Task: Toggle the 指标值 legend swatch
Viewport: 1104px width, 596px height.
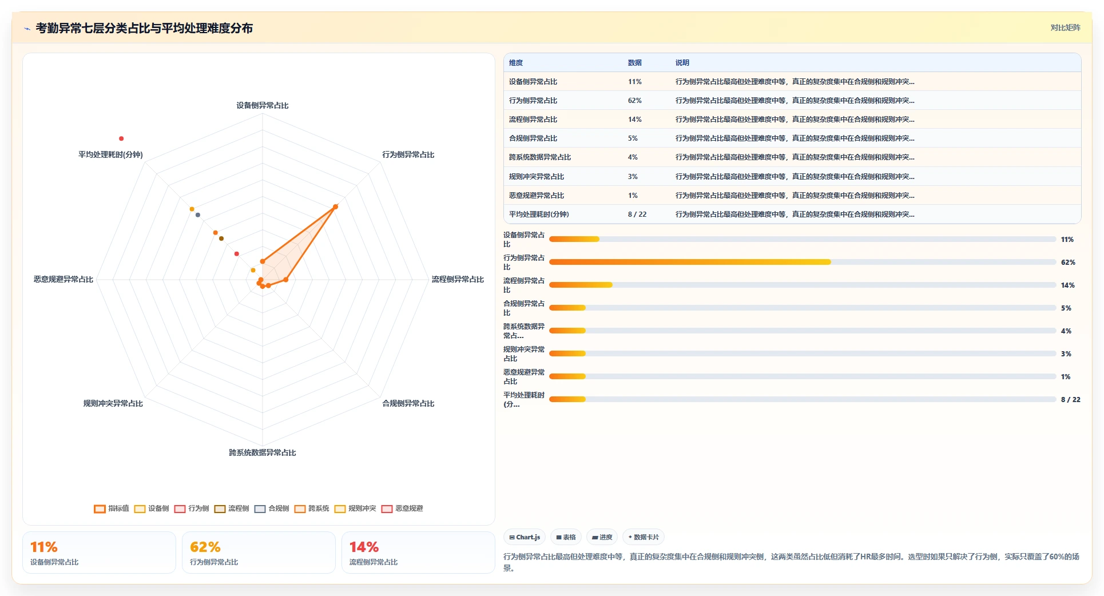Action: point(100,508)
